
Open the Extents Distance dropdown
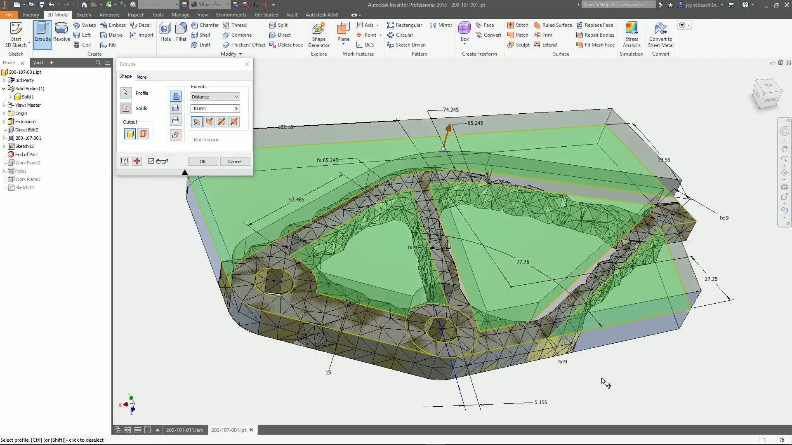(215, 97)
